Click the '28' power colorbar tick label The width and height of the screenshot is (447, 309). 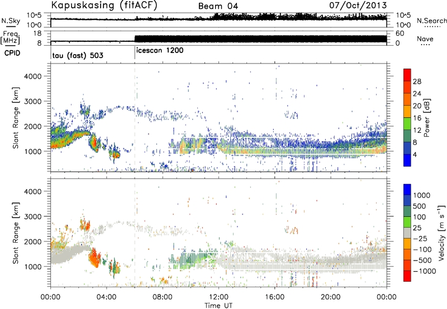click(x=417, y=81)
